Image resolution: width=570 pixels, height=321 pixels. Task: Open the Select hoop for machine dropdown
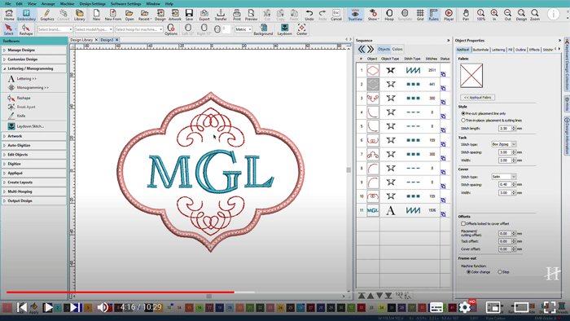click(139, 29)
